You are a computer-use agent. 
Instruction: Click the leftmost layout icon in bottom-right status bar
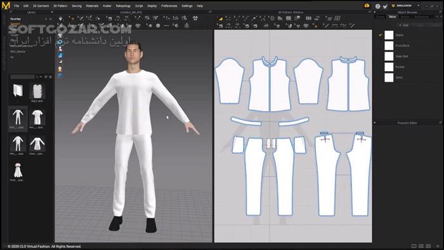tap(414, 246)
